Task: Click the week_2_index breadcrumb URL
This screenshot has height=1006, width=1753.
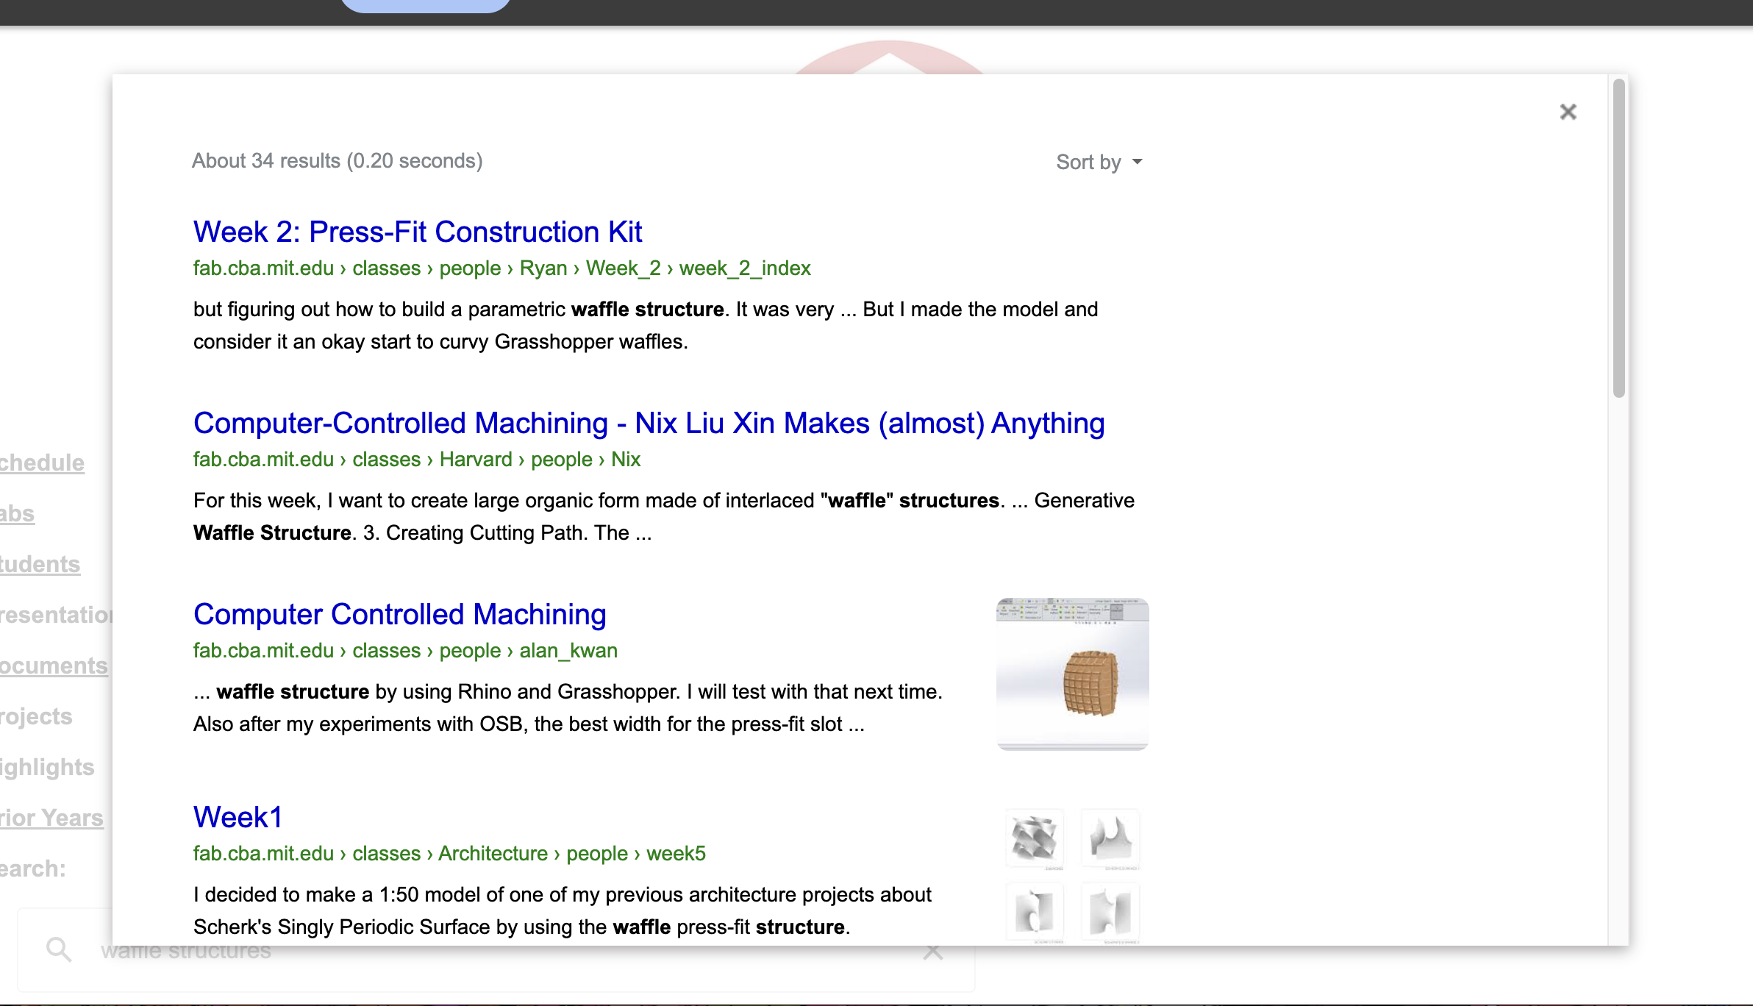Action: pos(744,268)
